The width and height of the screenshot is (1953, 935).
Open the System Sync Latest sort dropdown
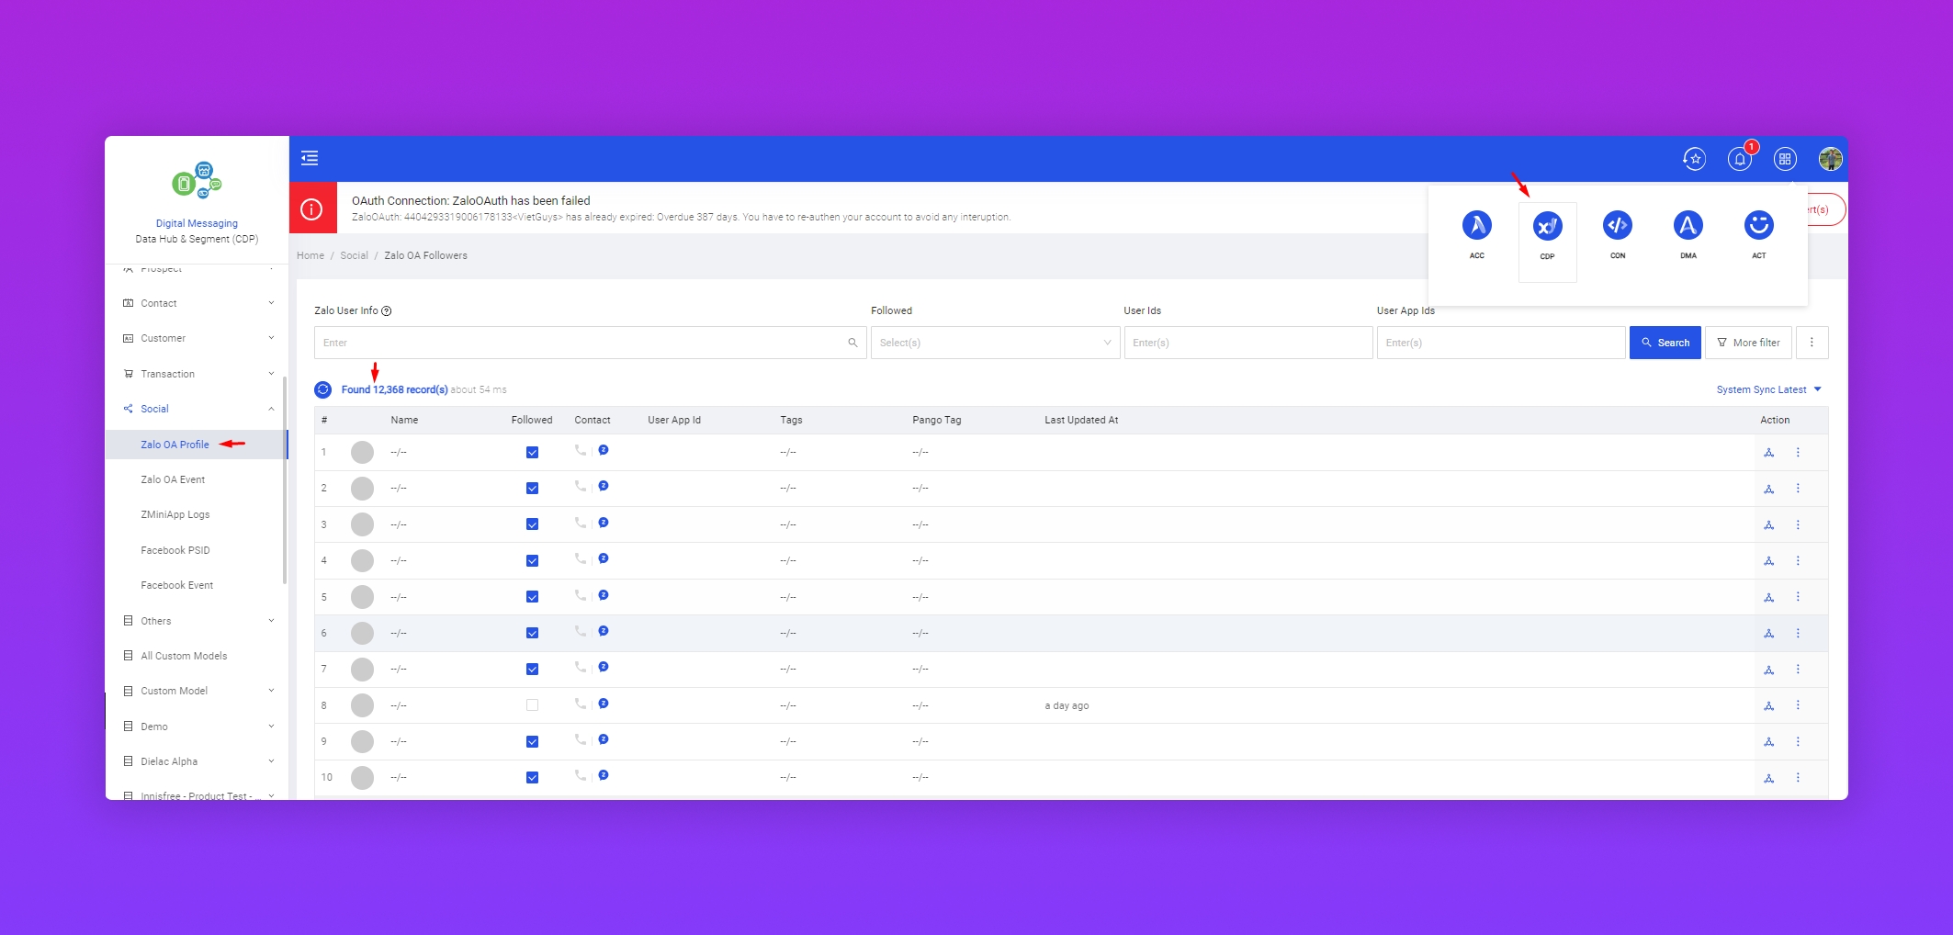click(1767, 389)
